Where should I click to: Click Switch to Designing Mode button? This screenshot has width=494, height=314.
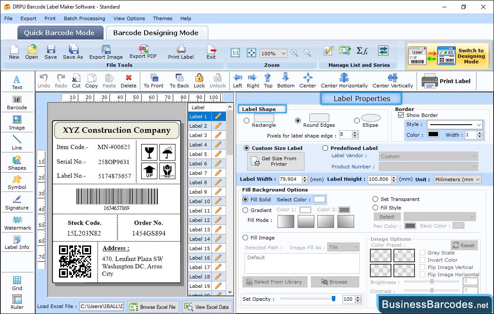pyautogui.click(x=448, y=56)
